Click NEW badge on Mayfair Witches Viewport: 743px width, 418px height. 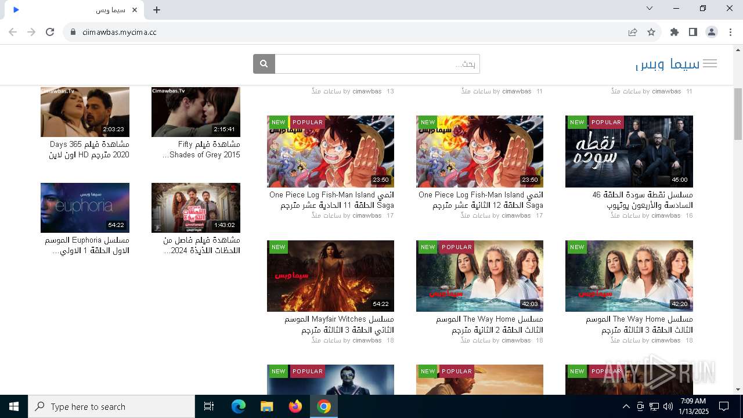tap(279, 247)
